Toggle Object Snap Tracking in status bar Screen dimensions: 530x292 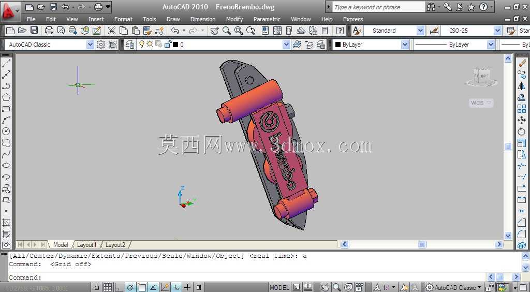click(x=153, y=288)
